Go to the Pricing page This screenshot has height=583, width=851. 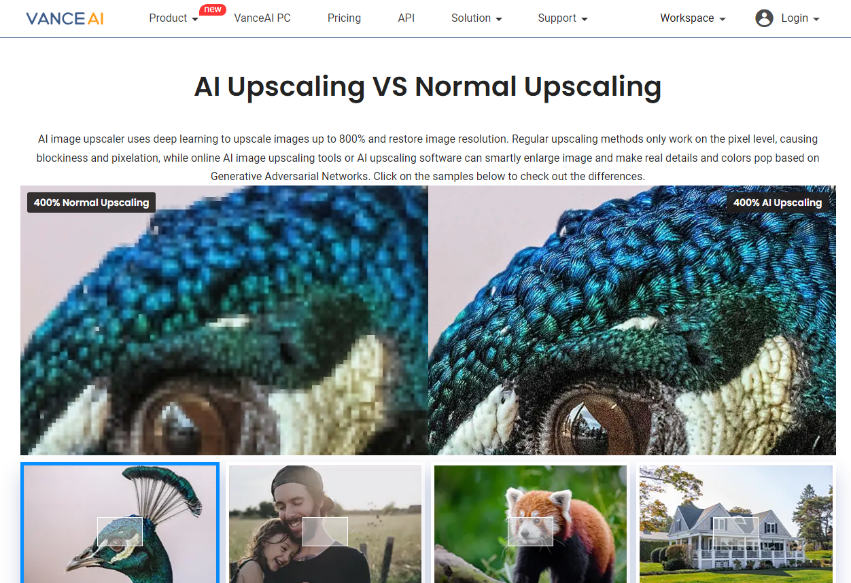point(344,18)
